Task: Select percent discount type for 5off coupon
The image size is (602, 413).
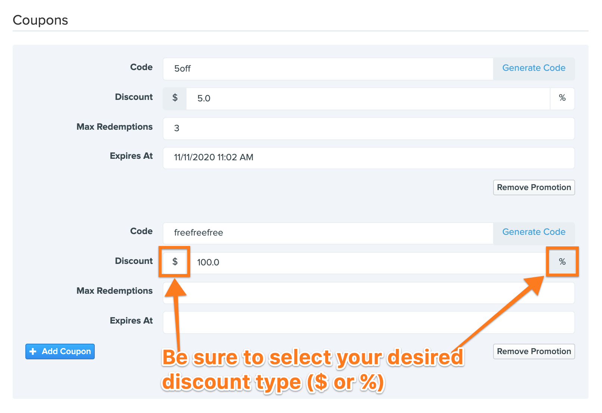Action: click(562, 98)
